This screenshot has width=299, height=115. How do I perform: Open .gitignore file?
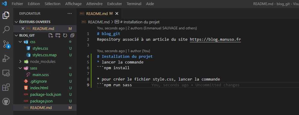(38, 81)
